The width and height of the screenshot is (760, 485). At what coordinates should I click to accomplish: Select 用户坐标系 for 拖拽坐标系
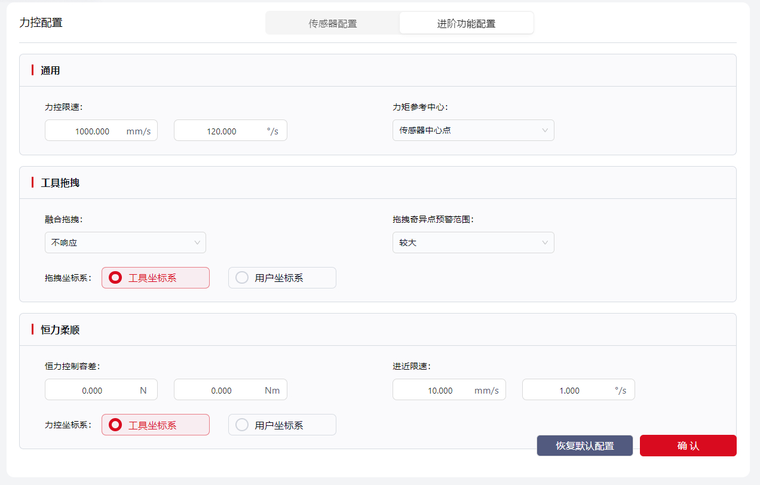click(282, 278)
